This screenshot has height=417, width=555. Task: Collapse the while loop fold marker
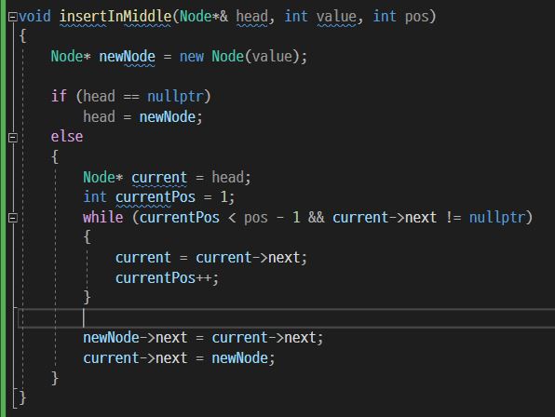point(13,218)
